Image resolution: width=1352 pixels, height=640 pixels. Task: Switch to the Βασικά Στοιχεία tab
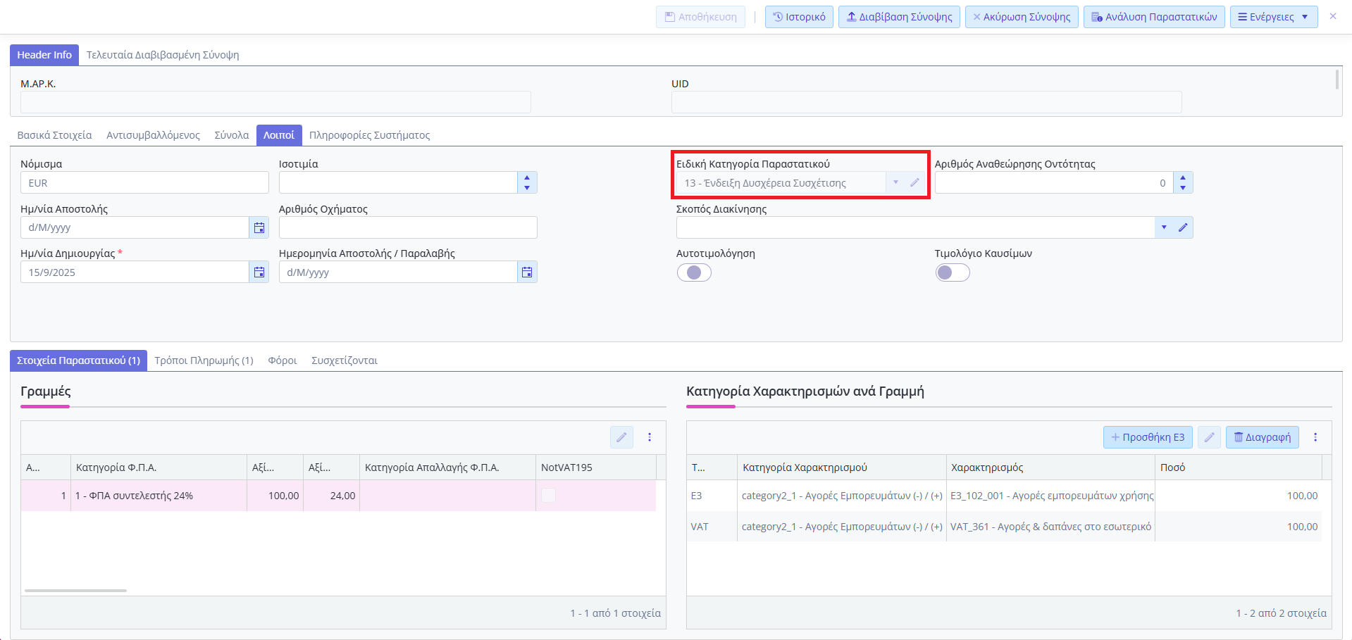point(54,135)
